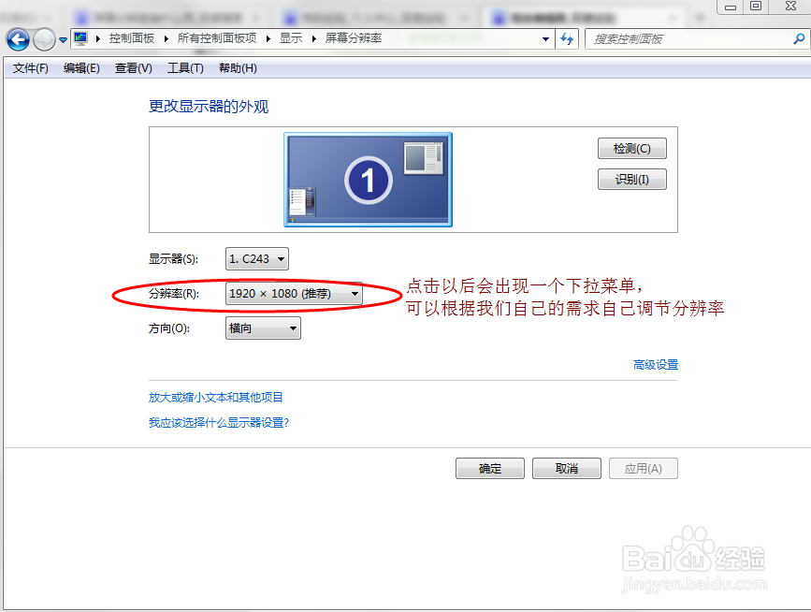Click the refresh icon beside address bar
The image size is (811, 612).
(x=567, y=38)
